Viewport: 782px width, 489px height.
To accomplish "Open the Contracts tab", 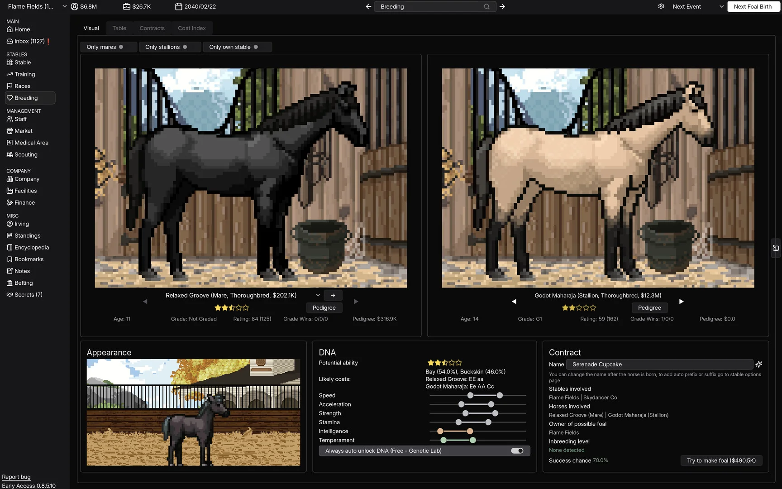I will pyautogui.click(x=152, y=28).
